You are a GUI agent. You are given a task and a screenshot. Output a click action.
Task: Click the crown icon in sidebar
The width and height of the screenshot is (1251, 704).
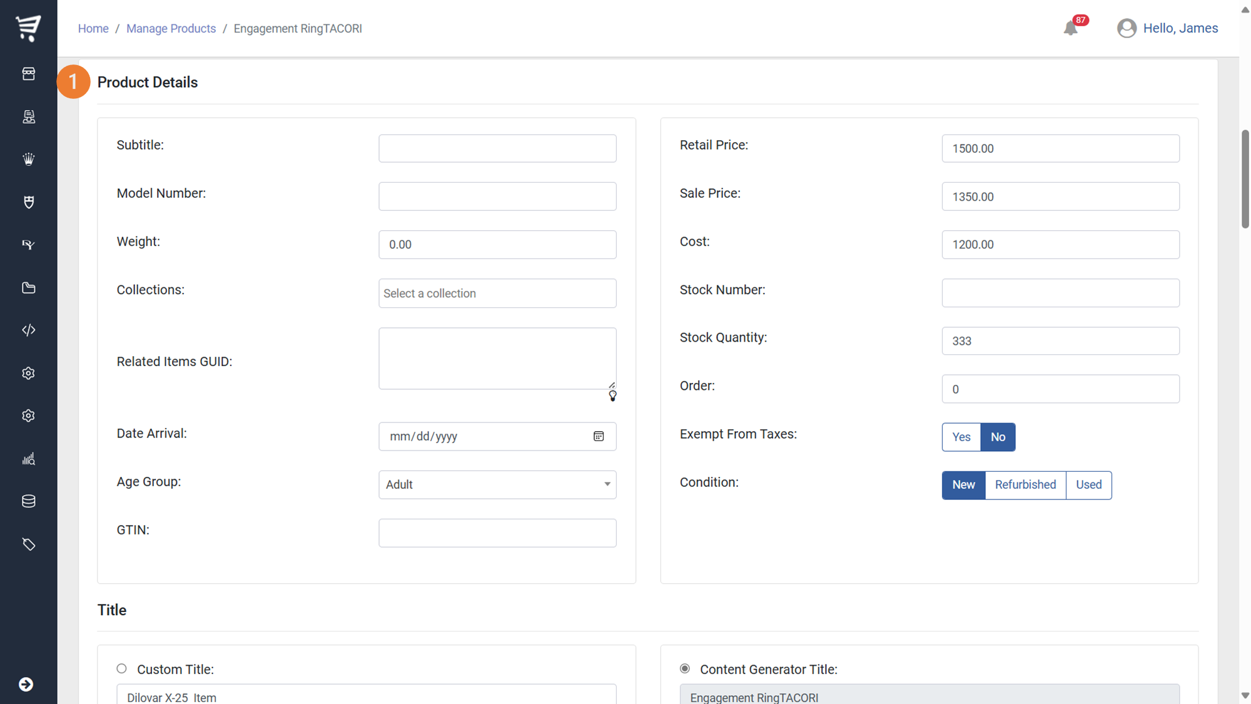click(x=28, y=159)
